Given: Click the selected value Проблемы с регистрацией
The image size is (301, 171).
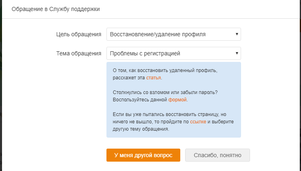Looking at the screenshot, I should coord(145,53).
